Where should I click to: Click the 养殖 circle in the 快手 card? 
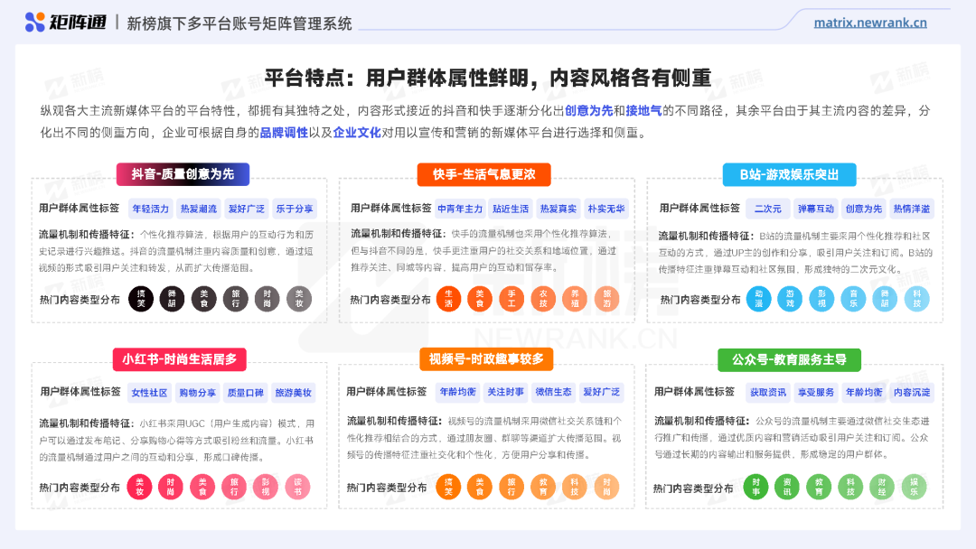click(575, 299)
